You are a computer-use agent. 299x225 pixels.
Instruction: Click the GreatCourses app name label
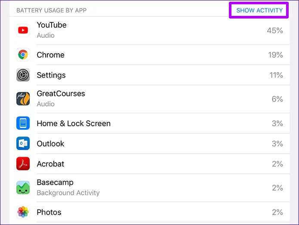point(61,94)
